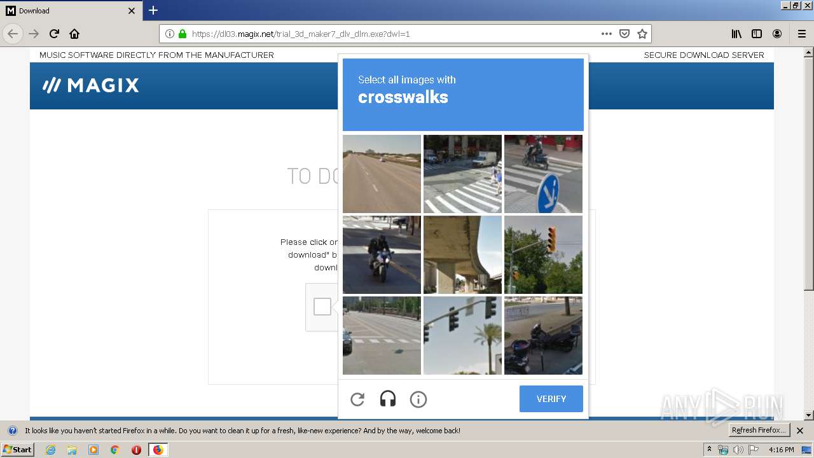Open the Library bookmarks and history menu
The image size is (814, 458).
click(736, 34)
